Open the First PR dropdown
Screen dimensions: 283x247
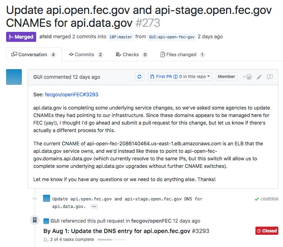[x=180, y=77]
